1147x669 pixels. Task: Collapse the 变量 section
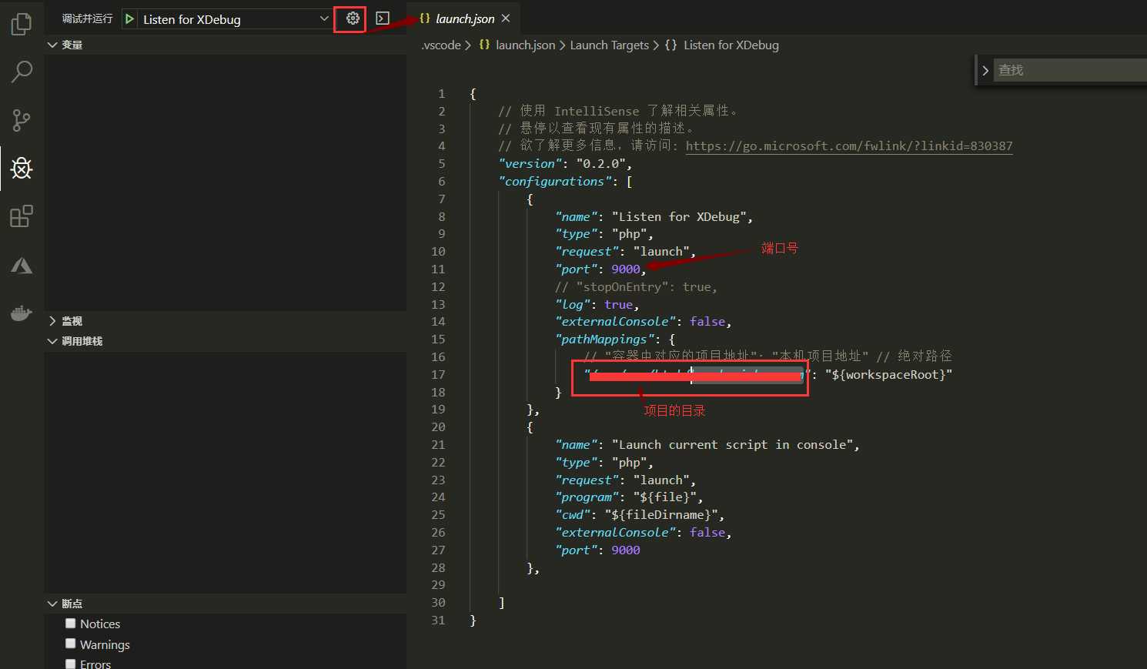coord(226,45)
